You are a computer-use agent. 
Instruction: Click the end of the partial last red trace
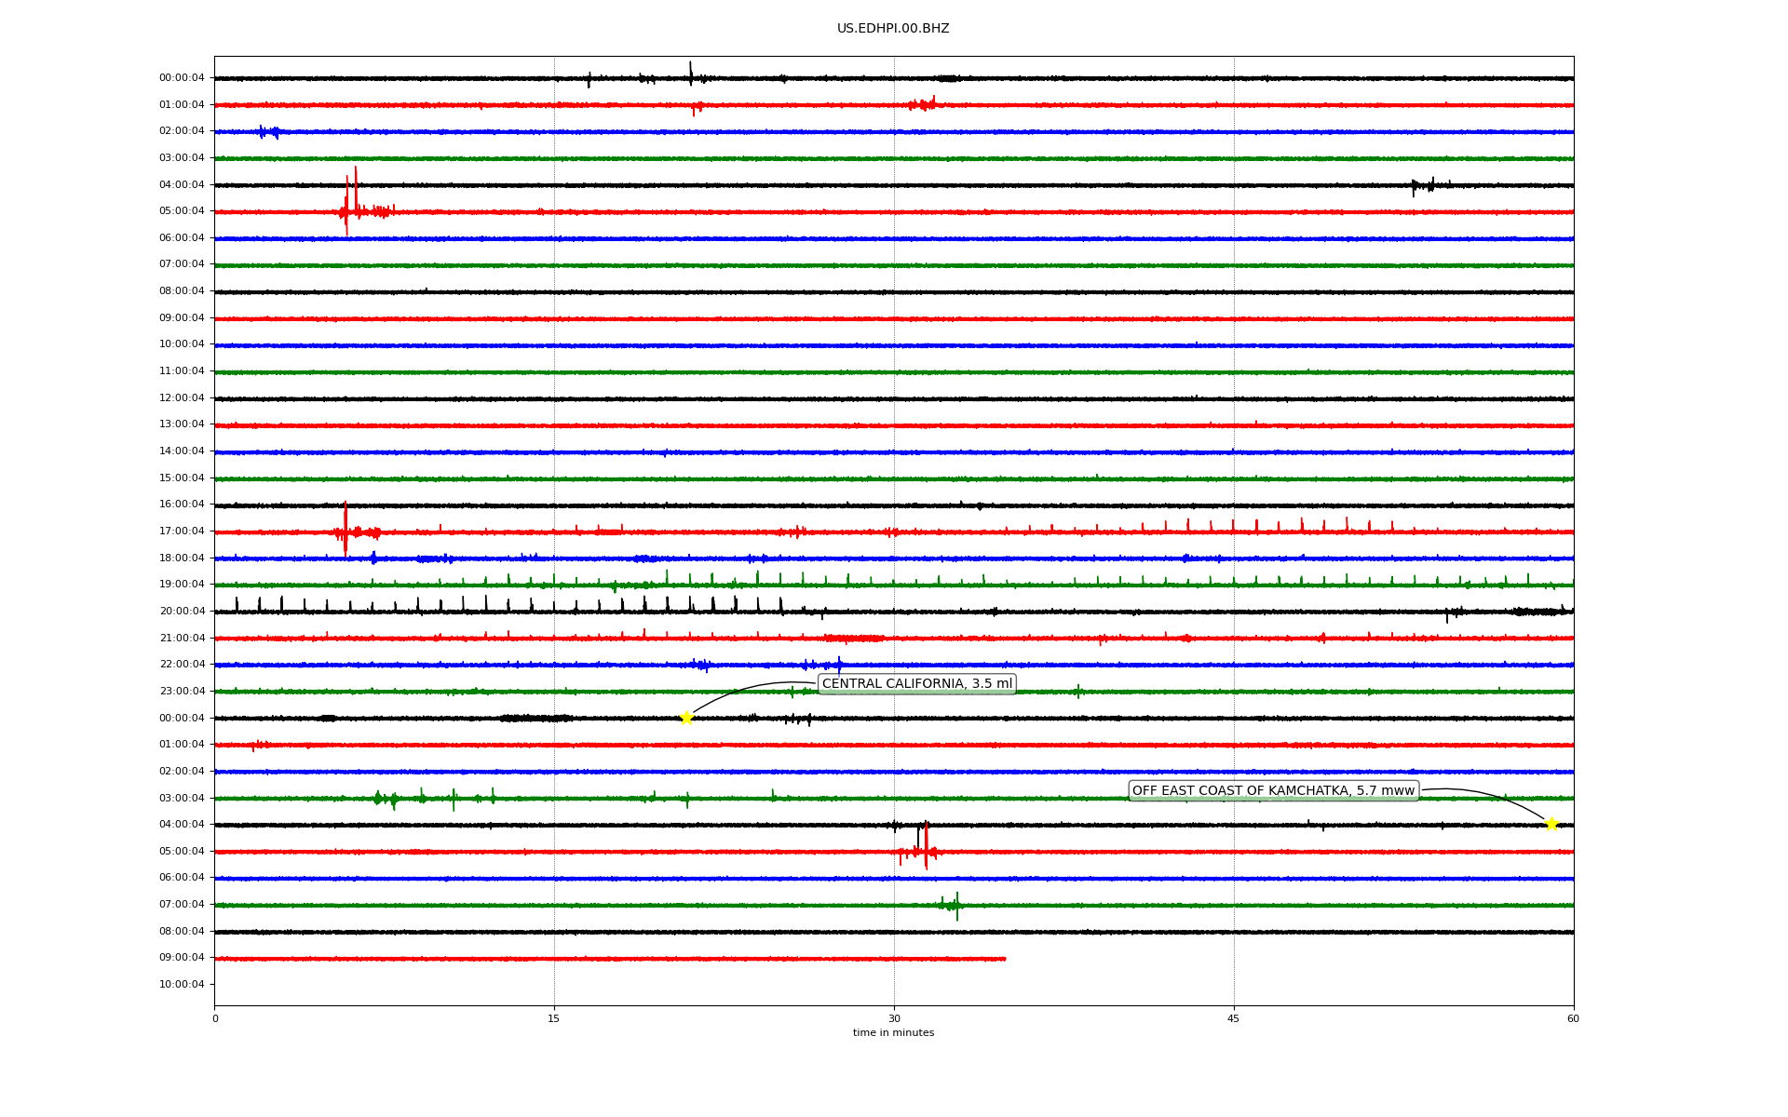pos(1004,959)
